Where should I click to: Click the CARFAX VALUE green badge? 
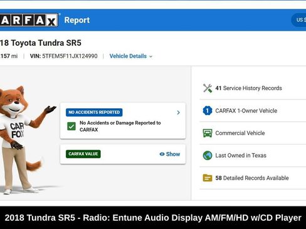coord(83,154)
